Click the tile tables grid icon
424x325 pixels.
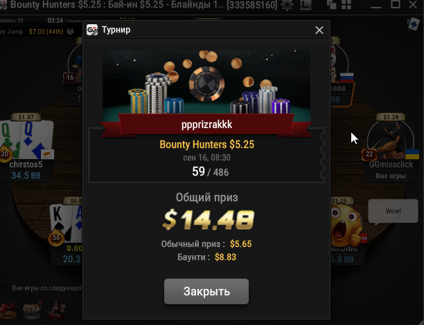pyautogui.click(x=346, y=4)
